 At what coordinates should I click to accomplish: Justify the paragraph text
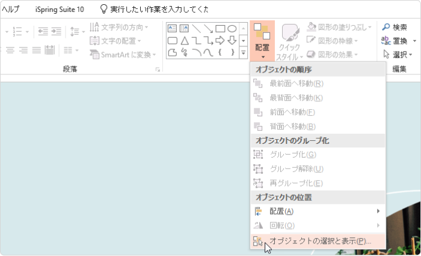[x=37, y=50]
